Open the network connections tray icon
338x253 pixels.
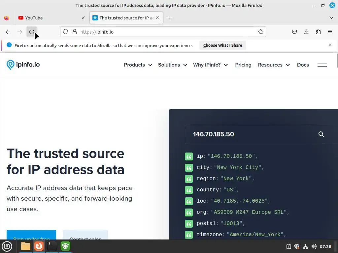pyautogui.click(x=305, y=246)
